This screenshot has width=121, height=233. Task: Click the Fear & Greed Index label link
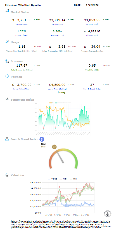[x=92, y=89]
